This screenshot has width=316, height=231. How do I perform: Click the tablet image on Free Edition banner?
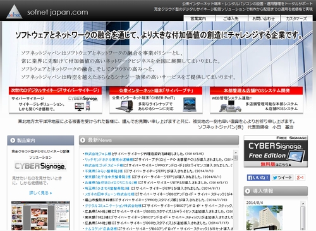[295, 156]
